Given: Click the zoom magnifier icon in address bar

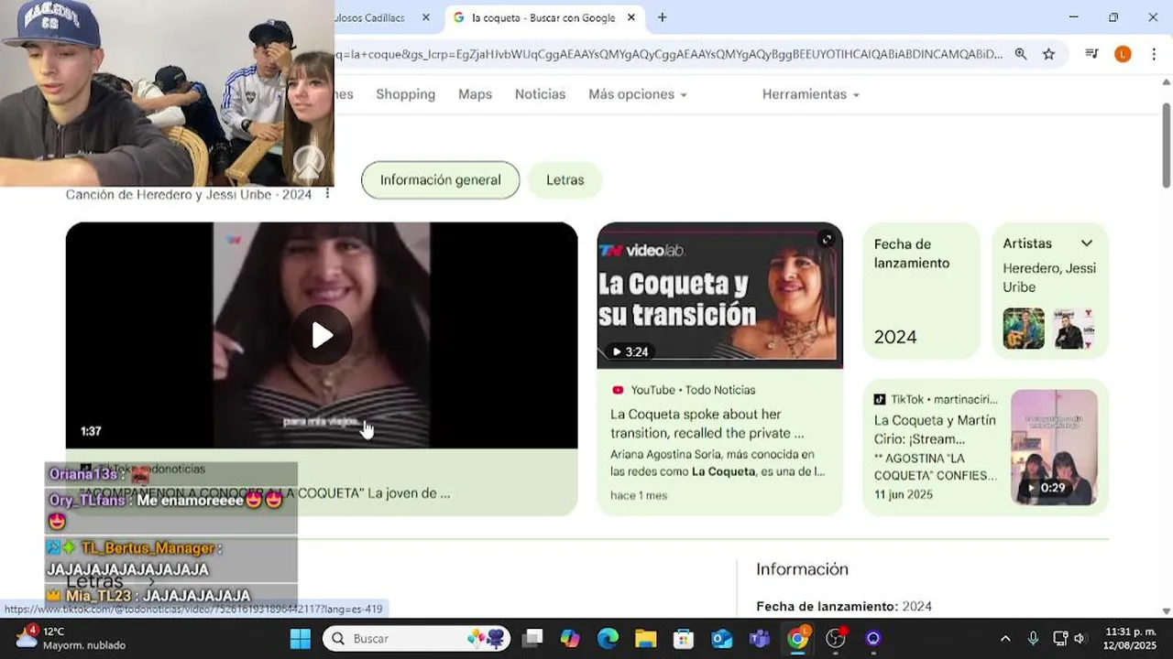Looking at the screenshot, I should point(1021,54).
